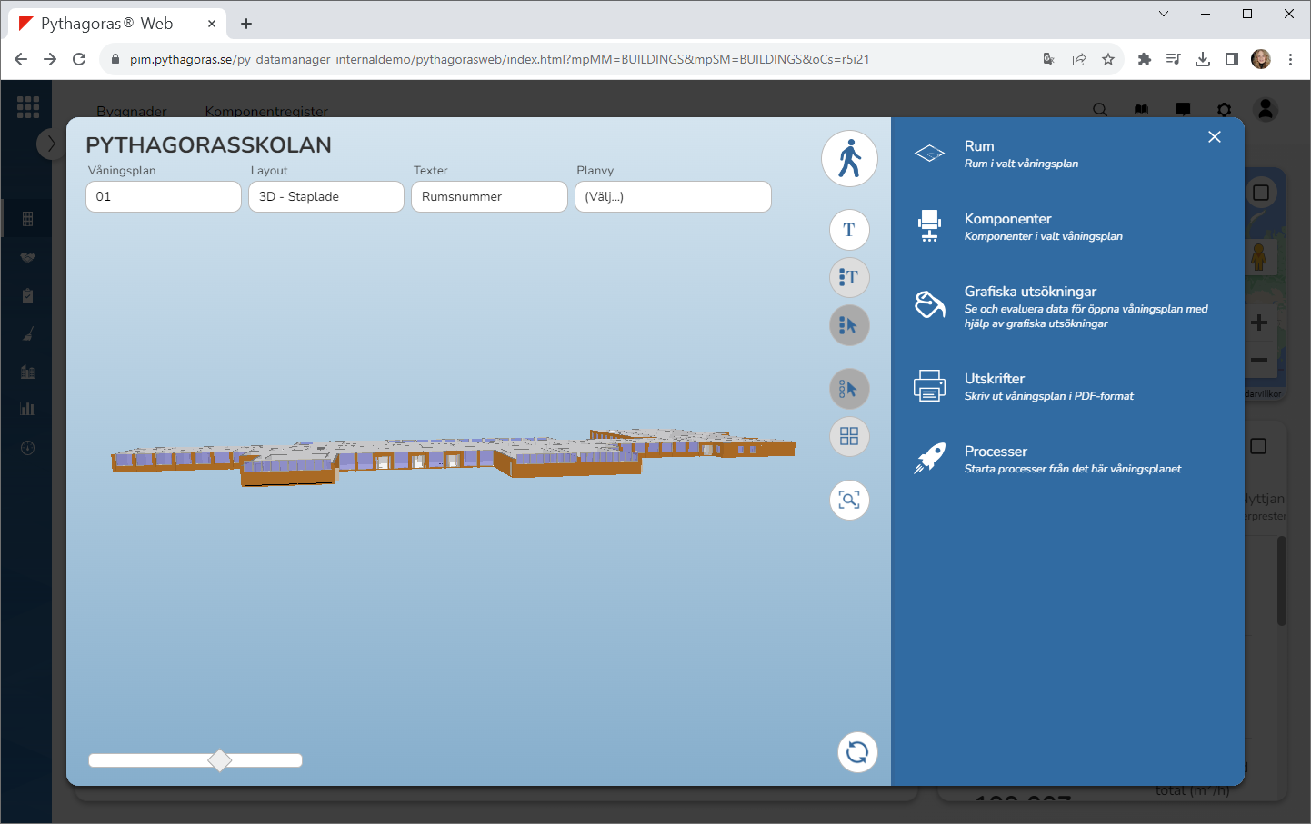1311x824 pixels.
Task: Open the Texter dropdown Rumsnummer
Action: (489, 197)
